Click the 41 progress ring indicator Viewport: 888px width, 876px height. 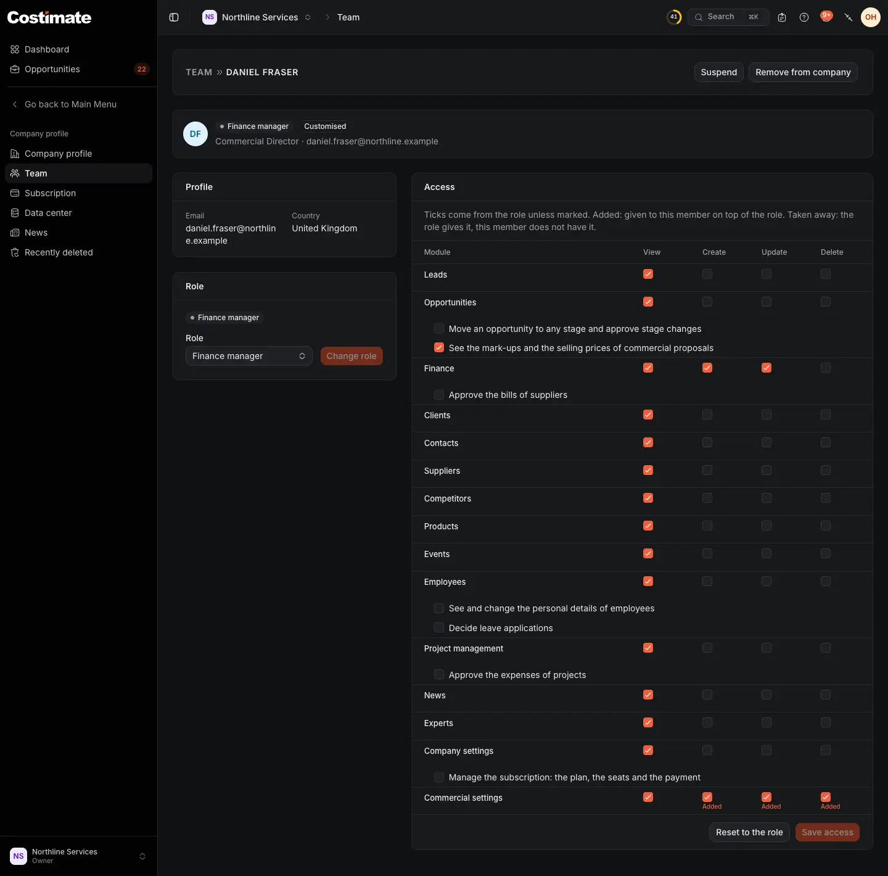click(x=674, y=17)
